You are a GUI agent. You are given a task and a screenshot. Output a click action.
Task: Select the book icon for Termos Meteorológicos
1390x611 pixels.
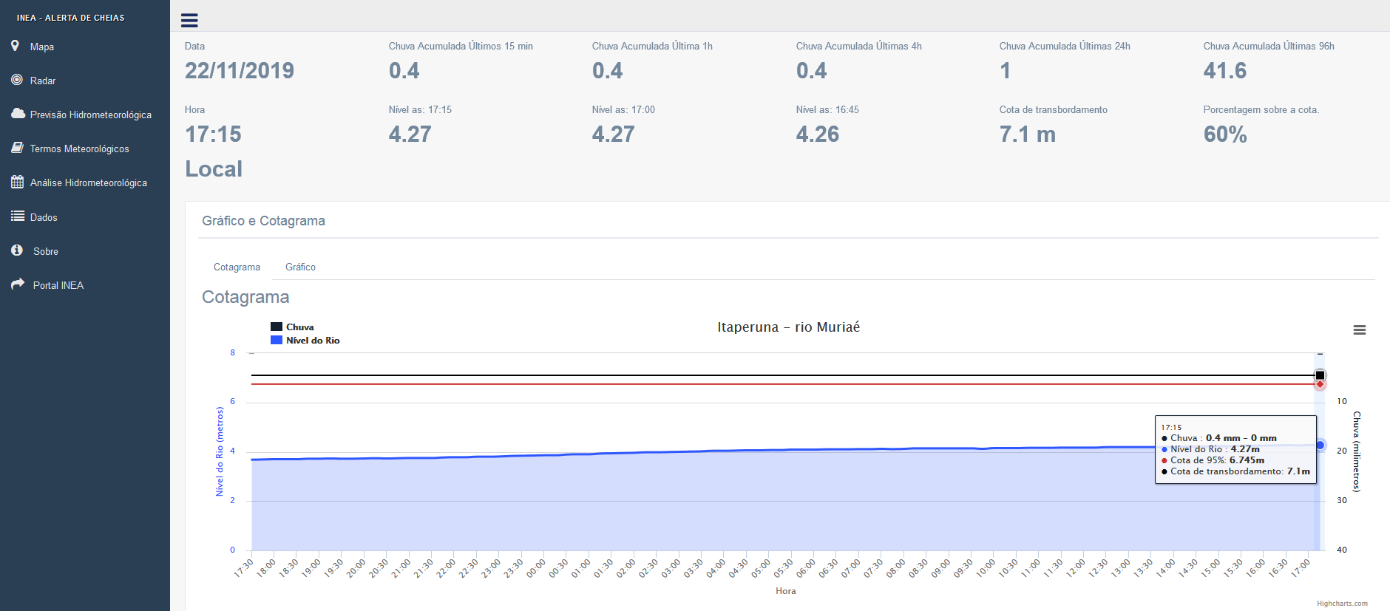tap(17, 148)
